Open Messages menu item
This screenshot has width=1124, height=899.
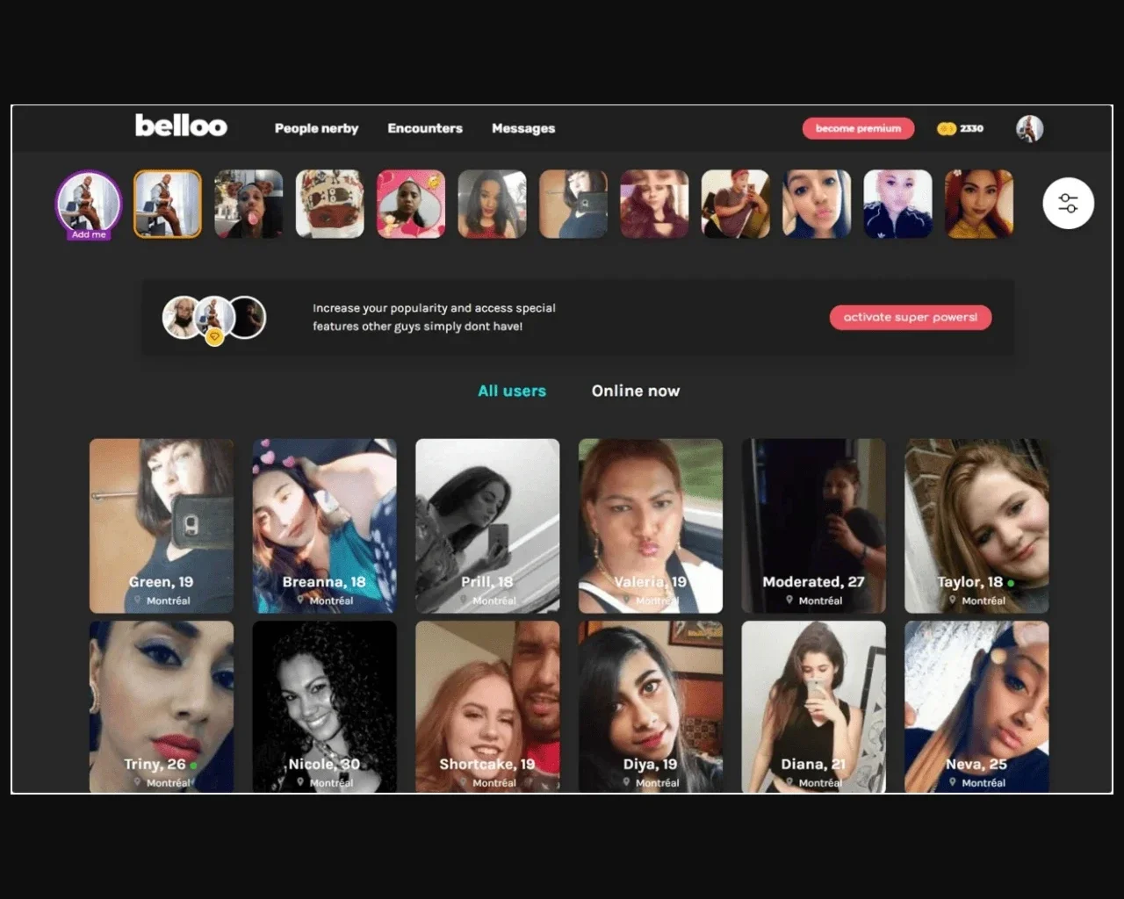tap(523, 128)
